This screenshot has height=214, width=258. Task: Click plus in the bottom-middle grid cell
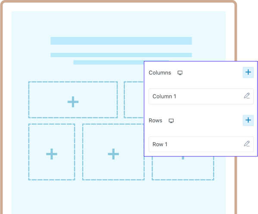[113, 154]
